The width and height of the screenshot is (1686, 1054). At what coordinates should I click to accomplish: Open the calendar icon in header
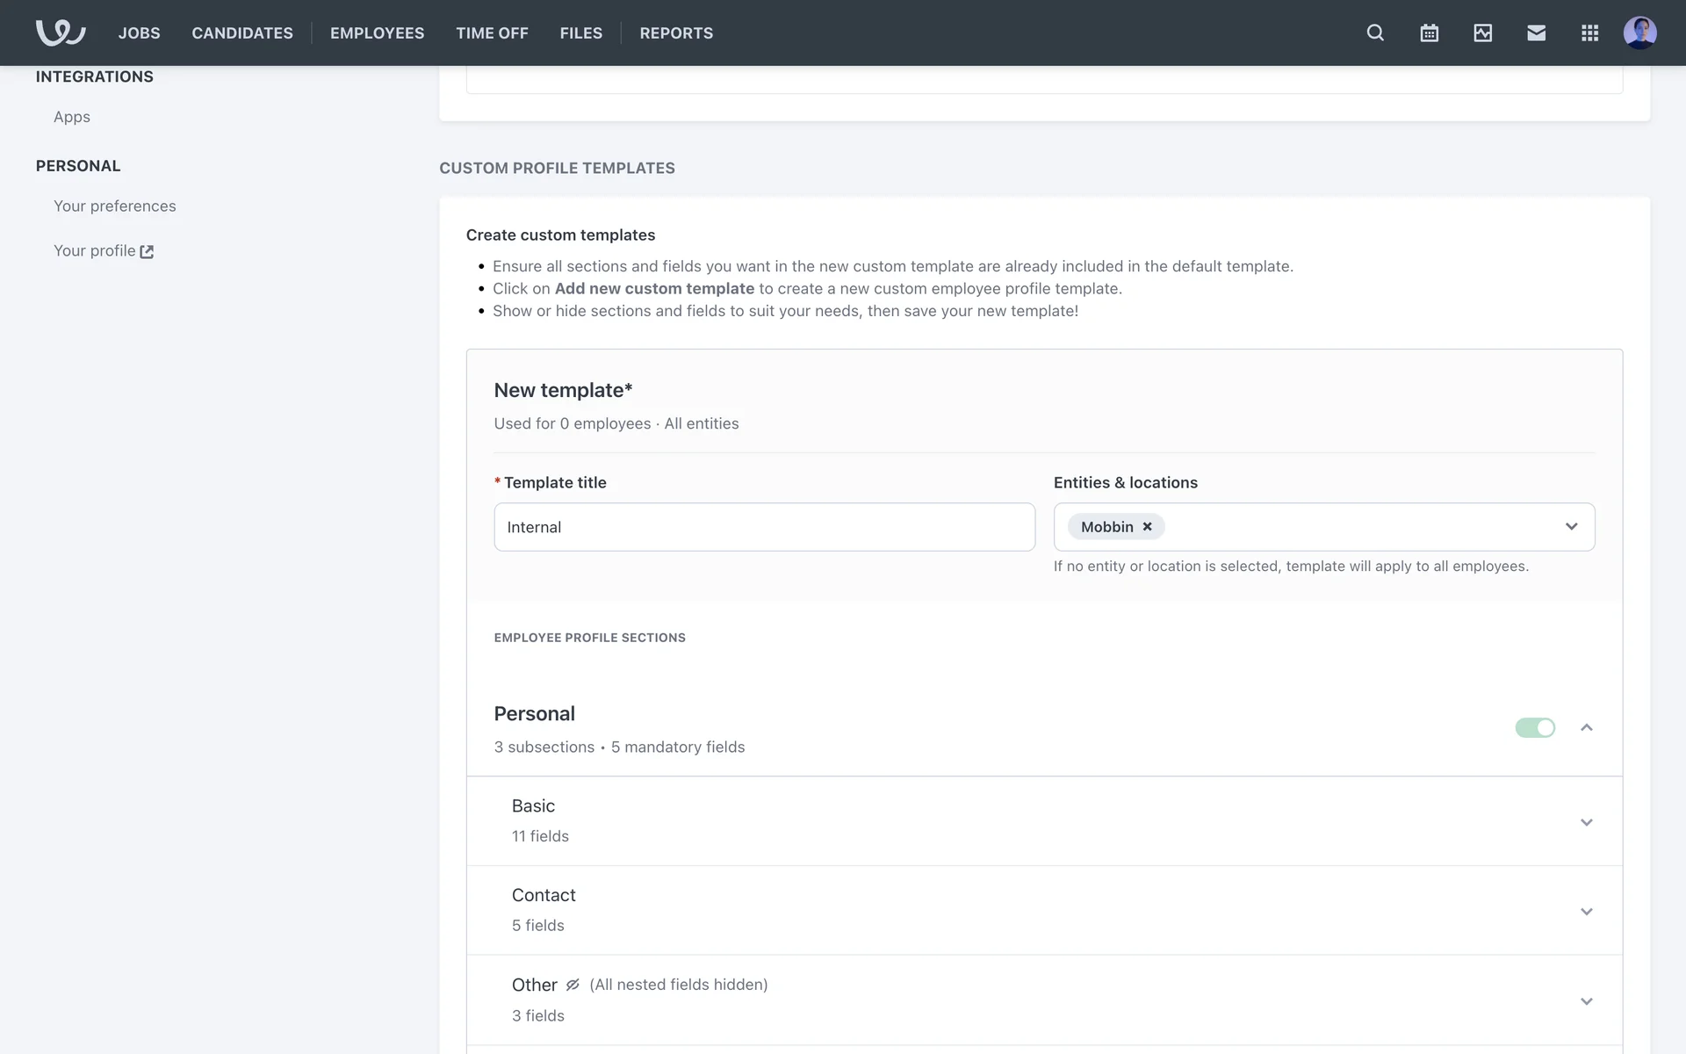1429,32
